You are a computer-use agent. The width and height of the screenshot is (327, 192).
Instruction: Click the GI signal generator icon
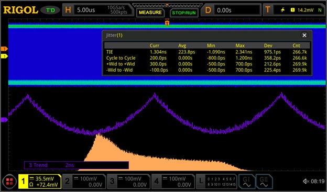[x=246, y=182]
